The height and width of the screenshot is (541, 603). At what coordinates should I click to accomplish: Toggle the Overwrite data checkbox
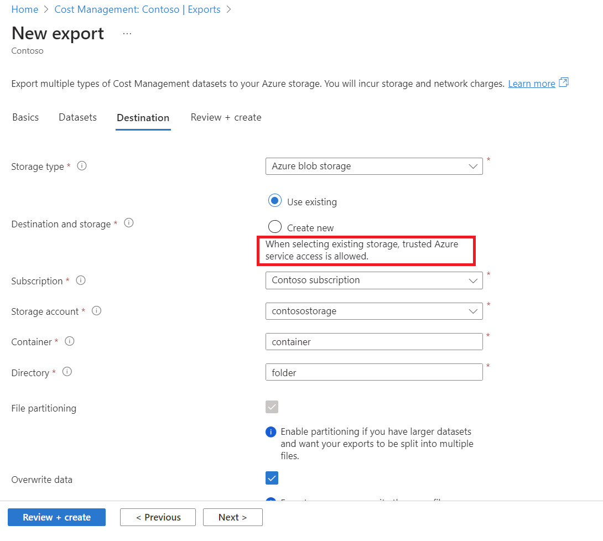(272, 478)
